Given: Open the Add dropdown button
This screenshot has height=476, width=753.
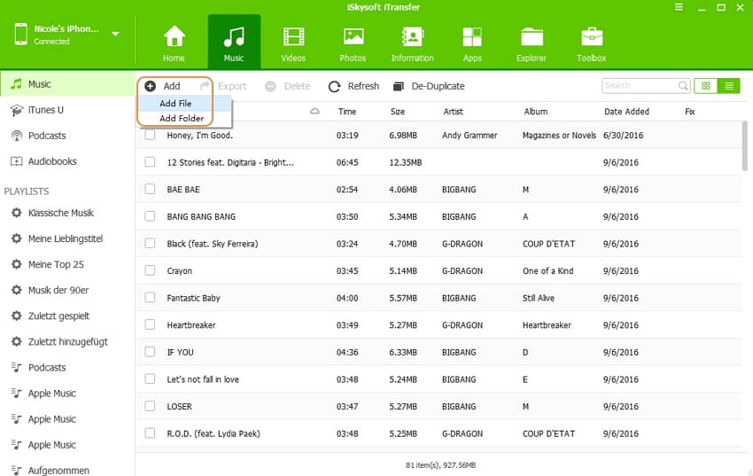Looking at the screenshot, I should point(163,86).
